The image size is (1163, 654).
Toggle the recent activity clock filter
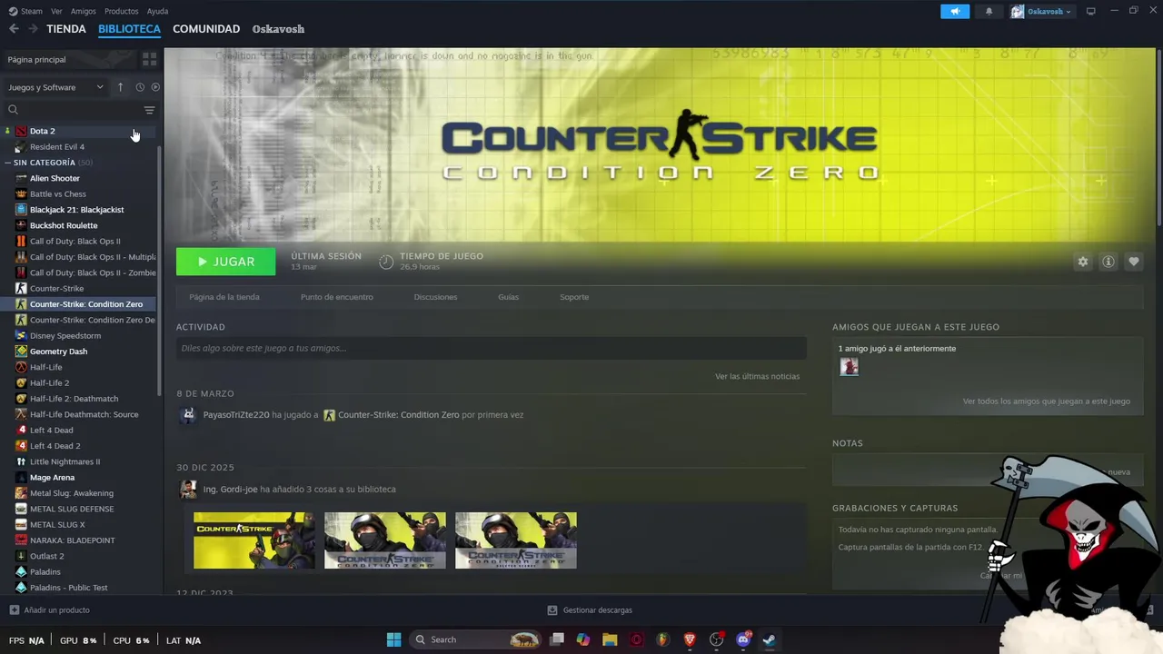click(x=140, y=87)
